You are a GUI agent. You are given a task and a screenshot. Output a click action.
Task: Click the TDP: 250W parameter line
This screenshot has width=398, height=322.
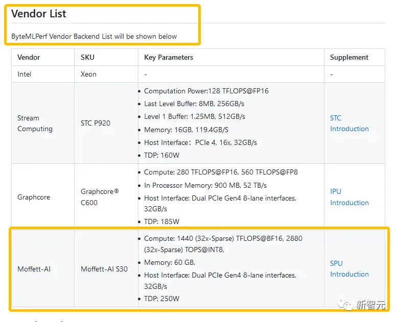point(161,299)
